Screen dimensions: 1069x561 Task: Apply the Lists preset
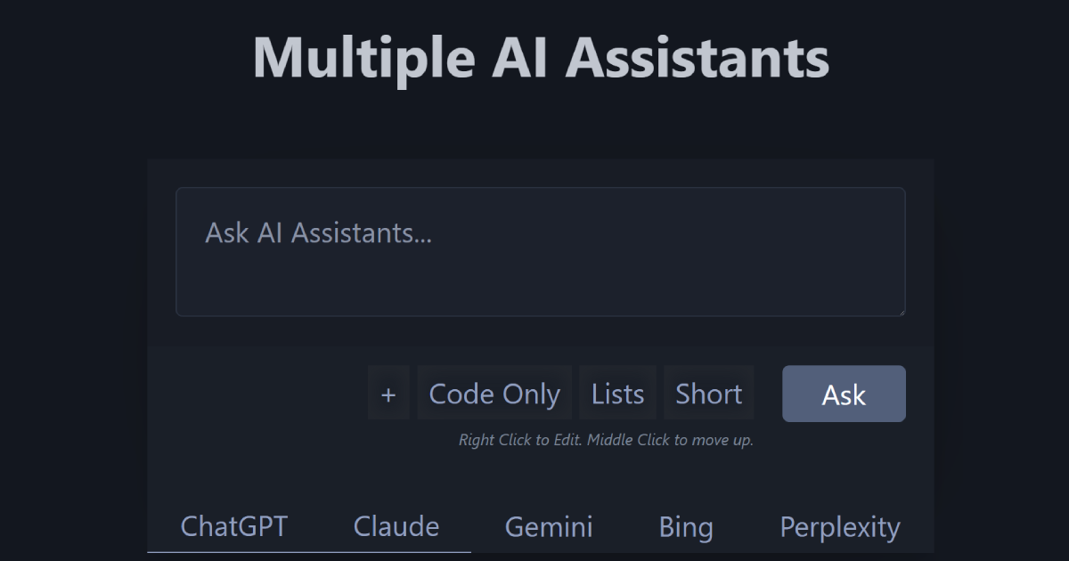click(x=617, y=394)
